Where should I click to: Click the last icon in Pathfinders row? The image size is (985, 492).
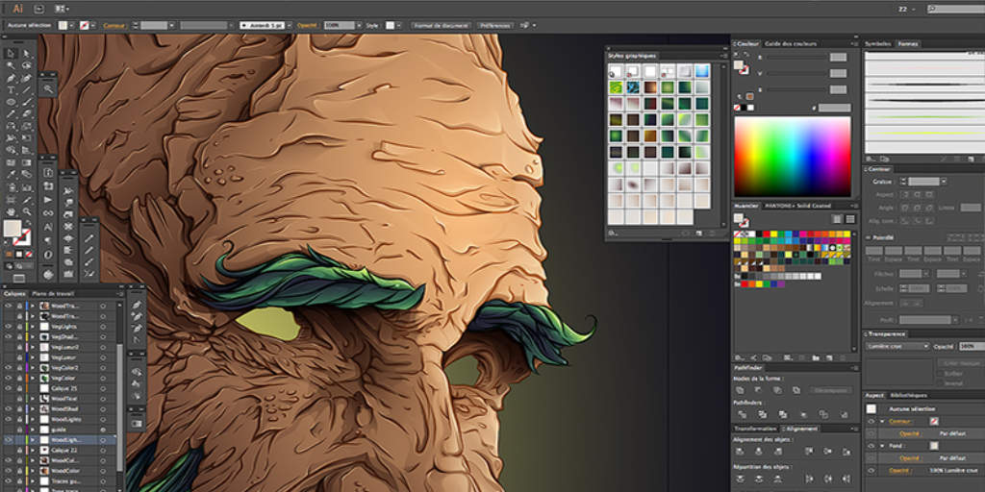point(843,414)
